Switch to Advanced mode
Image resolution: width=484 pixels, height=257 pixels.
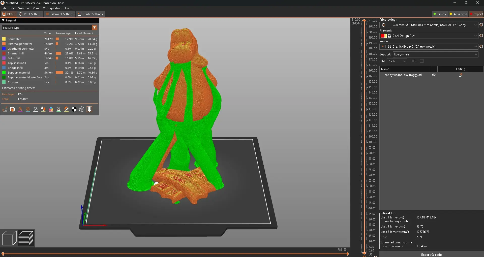(x=458, y=14)
